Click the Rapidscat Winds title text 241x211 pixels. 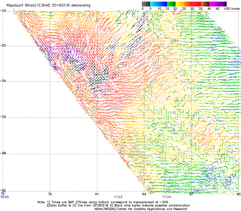pyautogui.click(x=49, y=6)
